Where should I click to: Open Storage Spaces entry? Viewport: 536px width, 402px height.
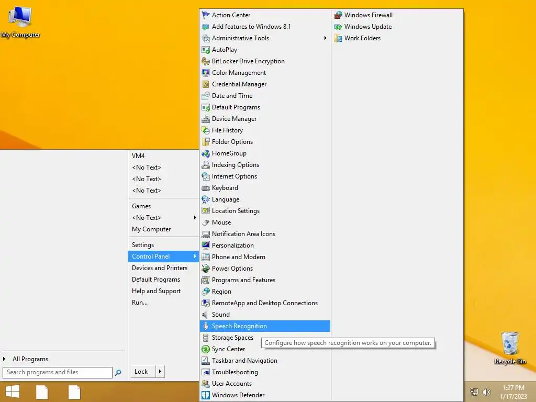(x=265, y=338)
